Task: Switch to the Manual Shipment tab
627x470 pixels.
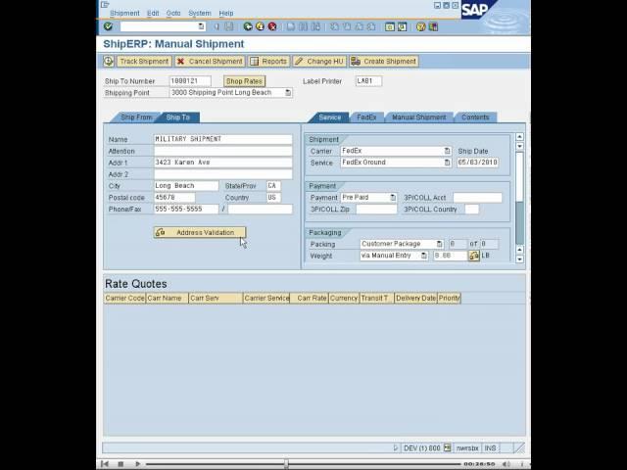Action: 418,117
